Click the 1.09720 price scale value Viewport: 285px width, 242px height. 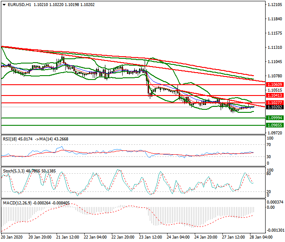pyautogui.click(x=275, y=133)
